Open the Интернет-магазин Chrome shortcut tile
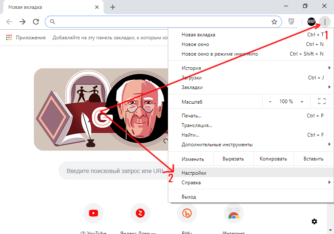The height and width of the screenshot is (234, 334). [x=234, y=213]
